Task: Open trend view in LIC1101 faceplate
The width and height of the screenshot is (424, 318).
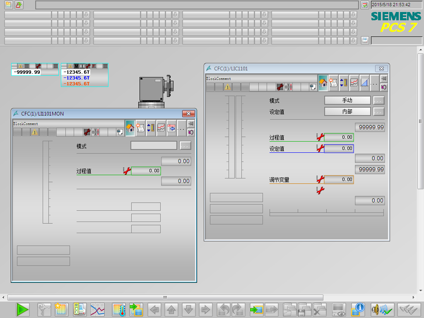Action: tap(354, 83)
